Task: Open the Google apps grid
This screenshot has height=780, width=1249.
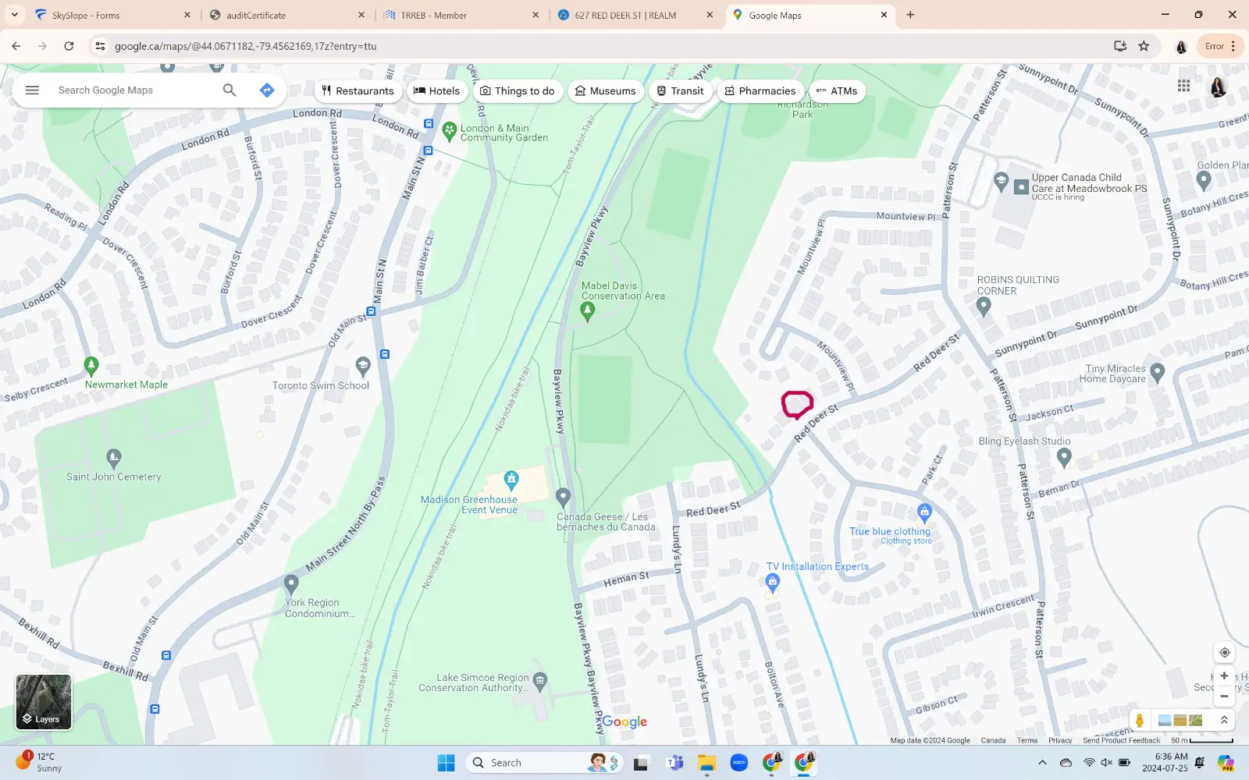Action: [x=1184, y=86]
